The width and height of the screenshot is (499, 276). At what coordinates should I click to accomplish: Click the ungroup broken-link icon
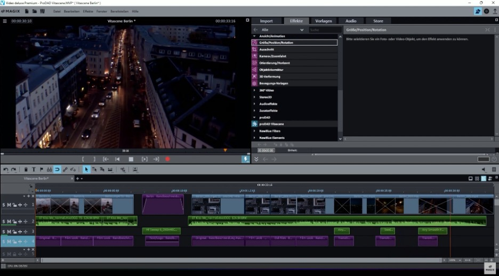click(73, 169)
